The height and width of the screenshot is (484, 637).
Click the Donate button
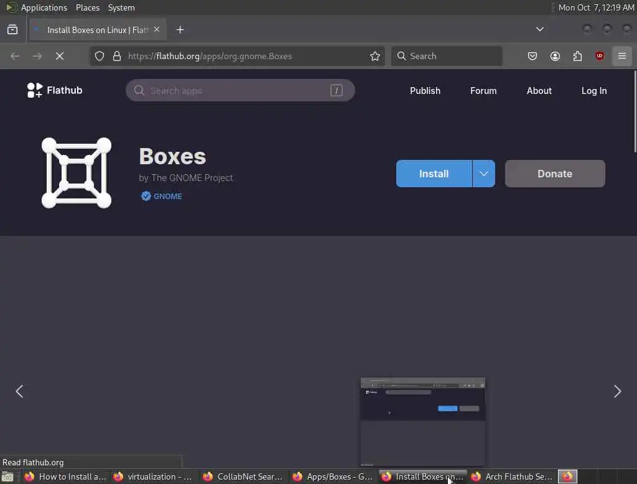click(x=555, y=174)
